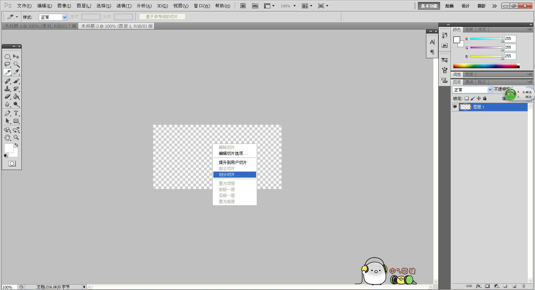
Task: Open the Color panel options menu
Action: 530,30
